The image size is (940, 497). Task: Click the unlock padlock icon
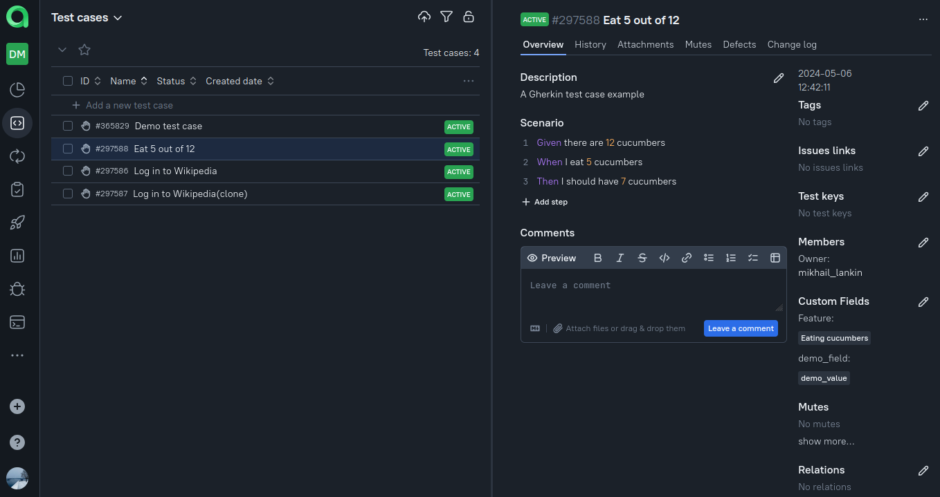coord(469,17)
